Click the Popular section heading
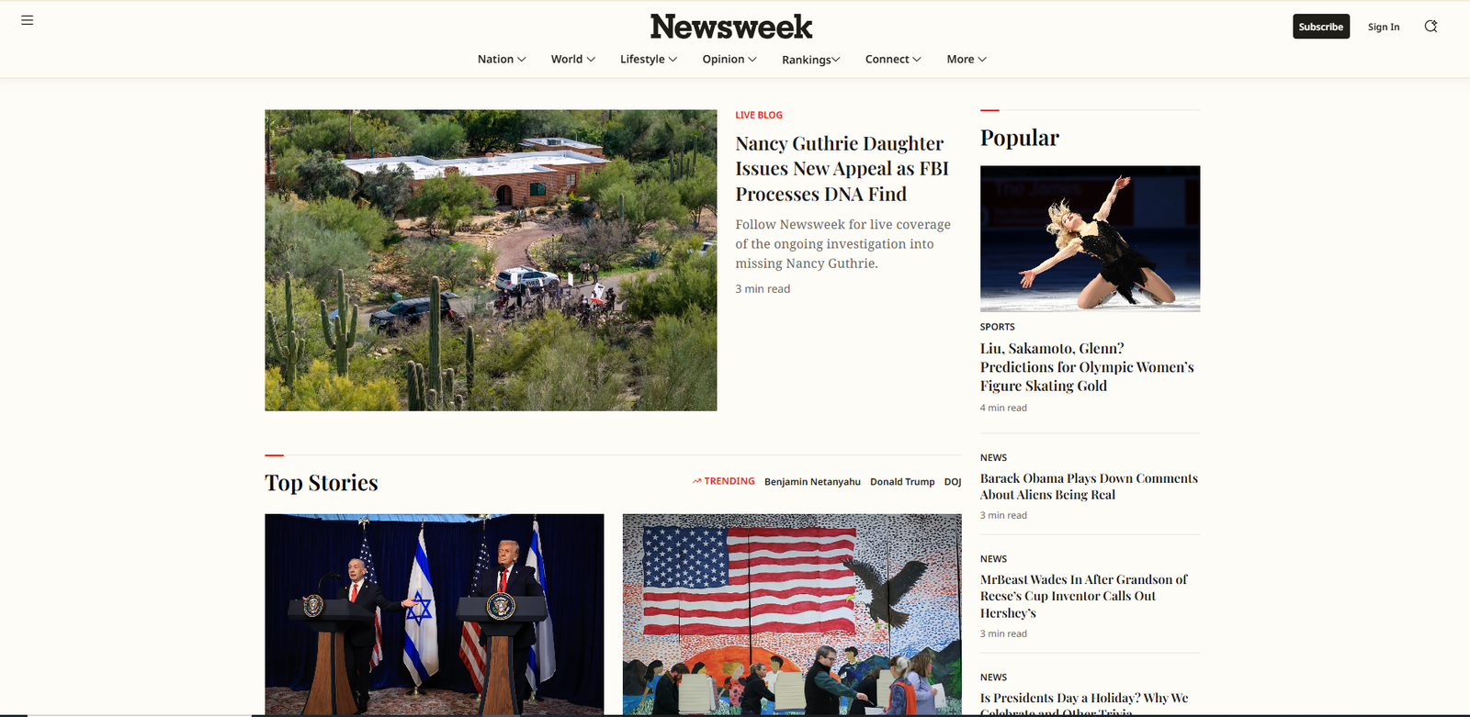The height and width of the screenshot is (717, 1470). pyautogui.click(x=1020, y=138)
